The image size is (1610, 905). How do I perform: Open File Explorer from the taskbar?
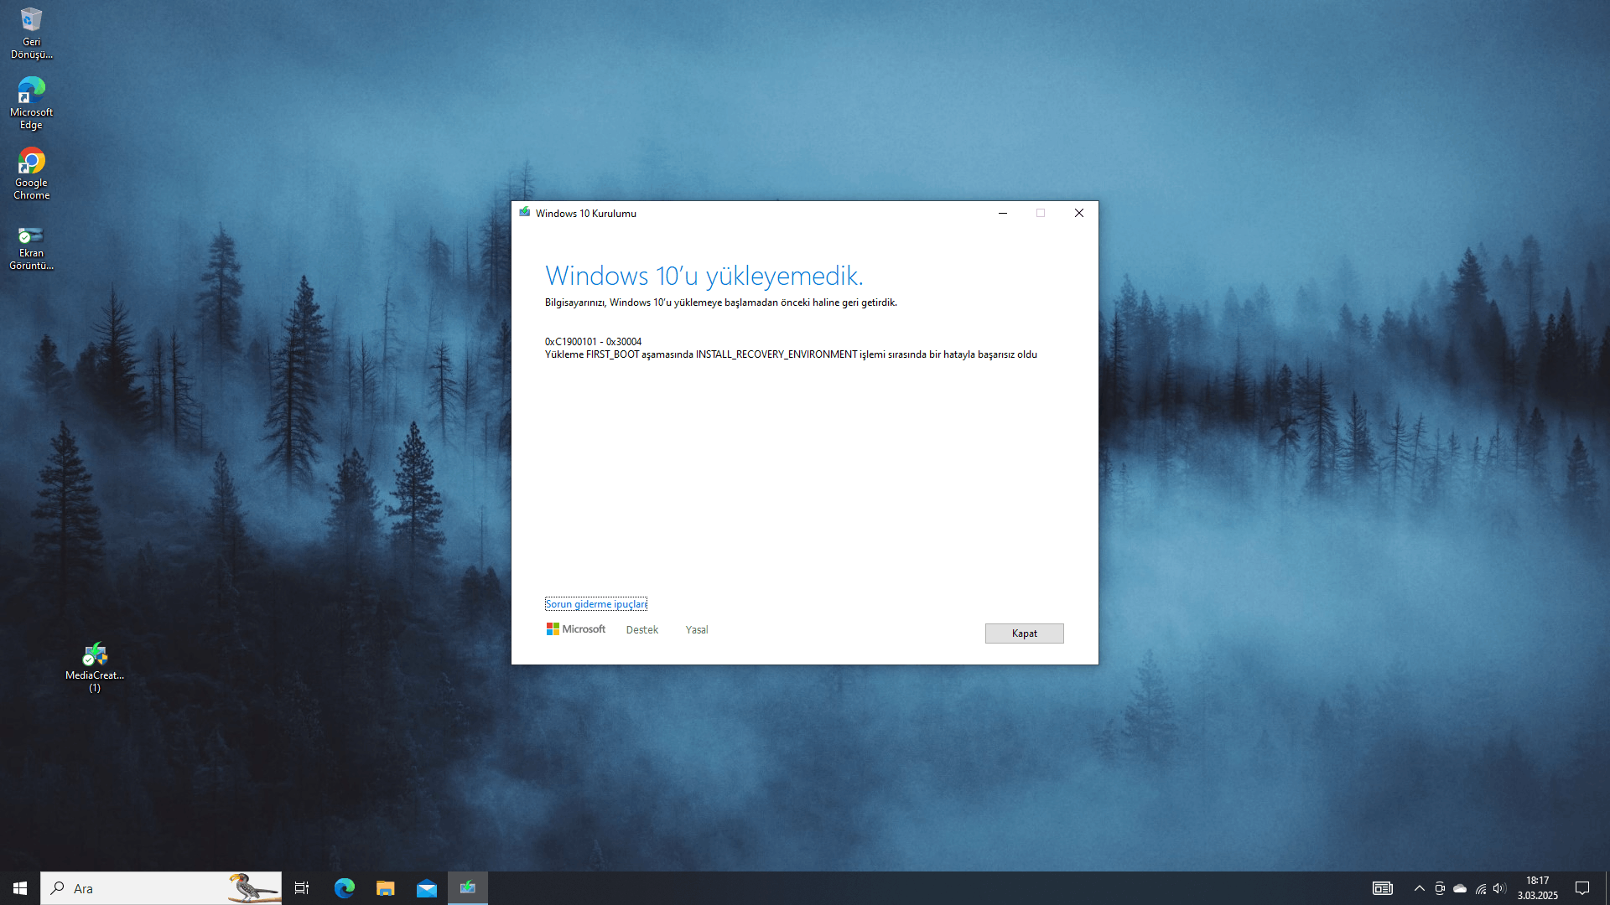(385, 888)
